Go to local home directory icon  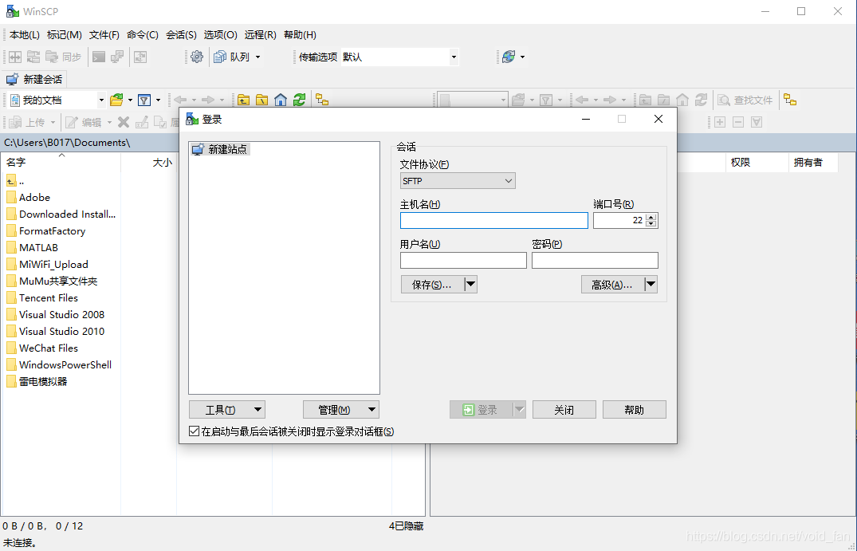tap(281, 100)
